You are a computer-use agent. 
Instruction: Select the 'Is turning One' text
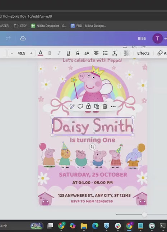93,140
